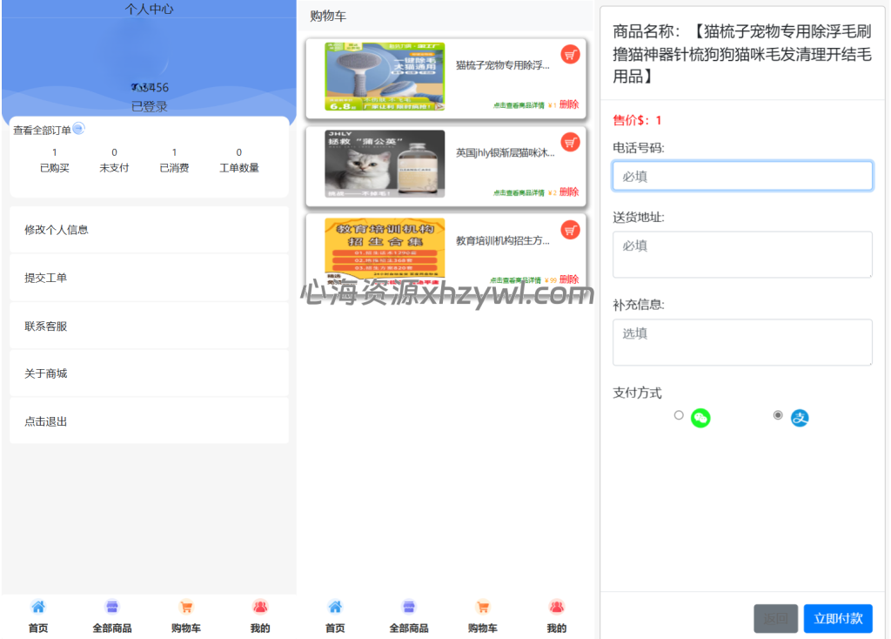Click the 送货地址 delivery address input field
The height and width of the screenshot is (639, 891).
(742, 254)
